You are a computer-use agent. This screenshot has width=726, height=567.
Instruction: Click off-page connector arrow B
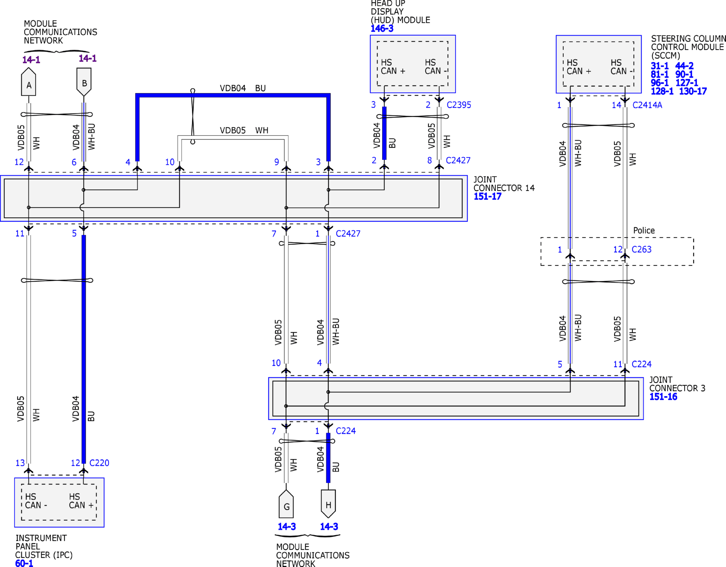click(x=84, y=82)
